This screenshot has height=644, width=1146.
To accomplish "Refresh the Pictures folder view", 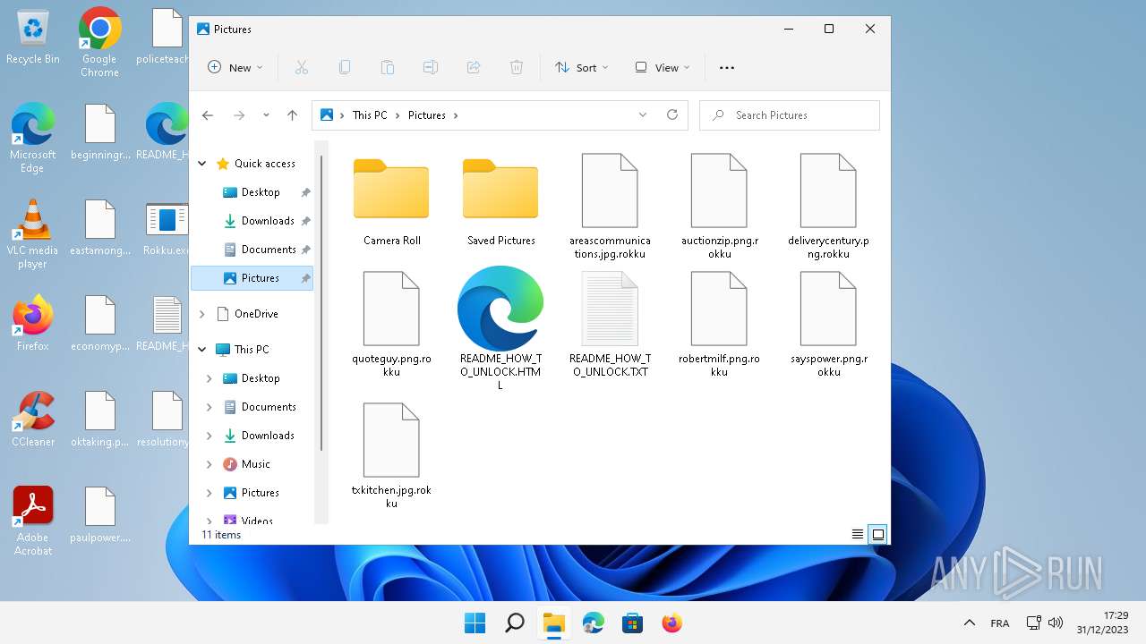I will pos(672,114).
